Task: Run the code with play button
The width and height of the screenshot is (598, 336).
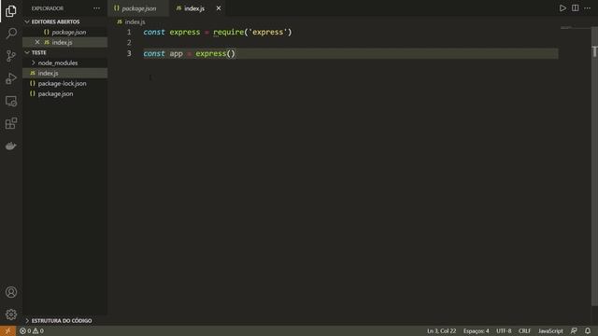Action: tap(562, 8)
